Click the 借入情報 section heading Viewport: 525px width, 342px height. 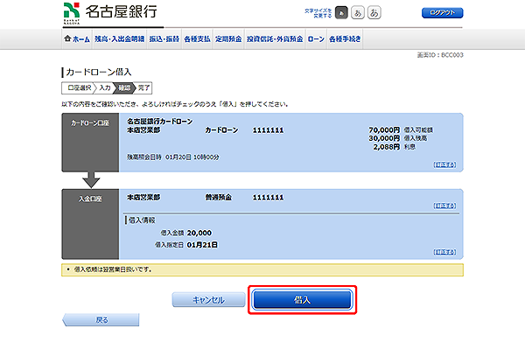pos(142,220)
